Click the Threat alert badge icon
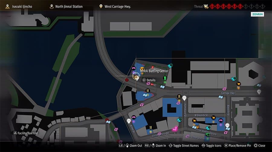This screenshot has width=272, height=152. [206, 7]
